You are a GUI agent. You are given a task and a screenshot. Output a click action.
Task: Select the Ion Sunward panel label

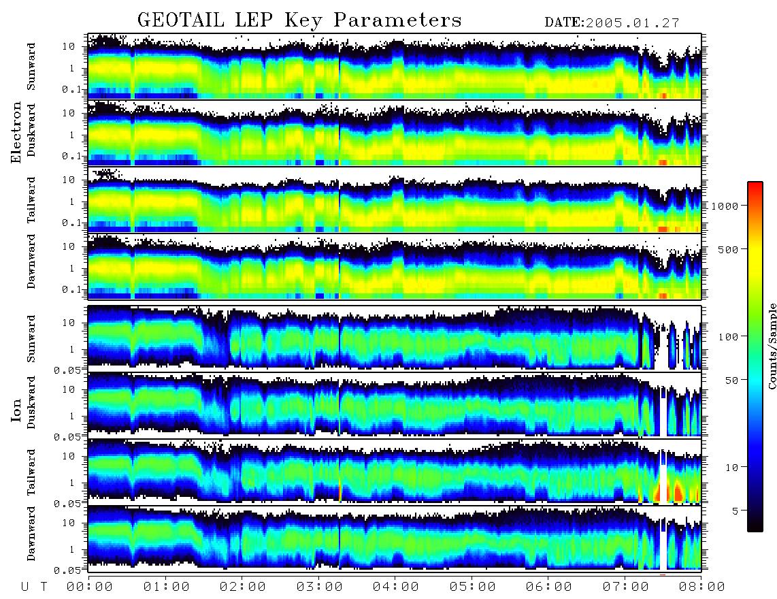tap(31, 338)
